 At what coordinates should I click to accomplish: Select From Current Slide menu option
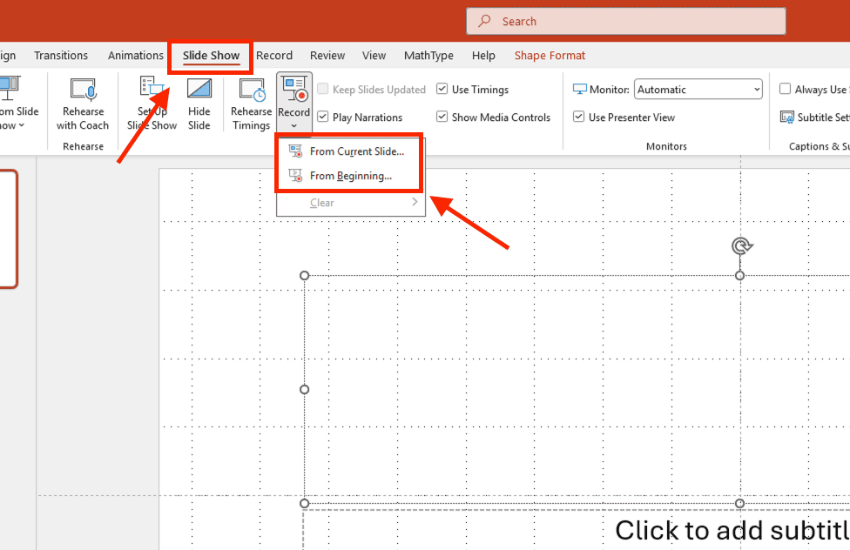(351, 151)
